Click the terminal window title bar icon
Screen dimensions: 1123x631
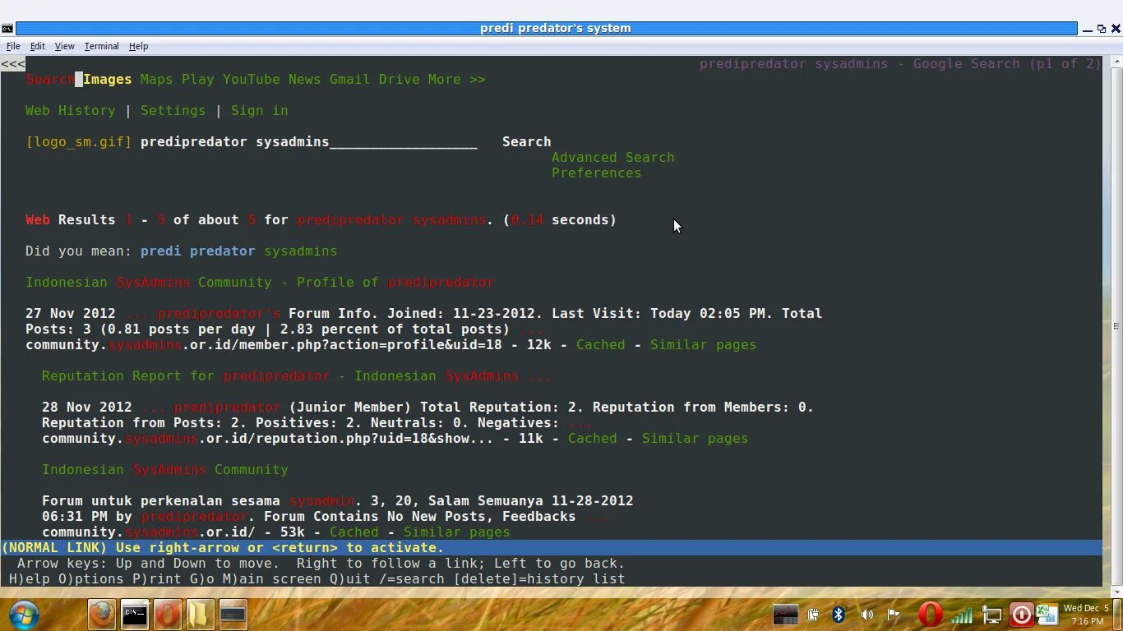pyautogui.click(x=7, y=29)
